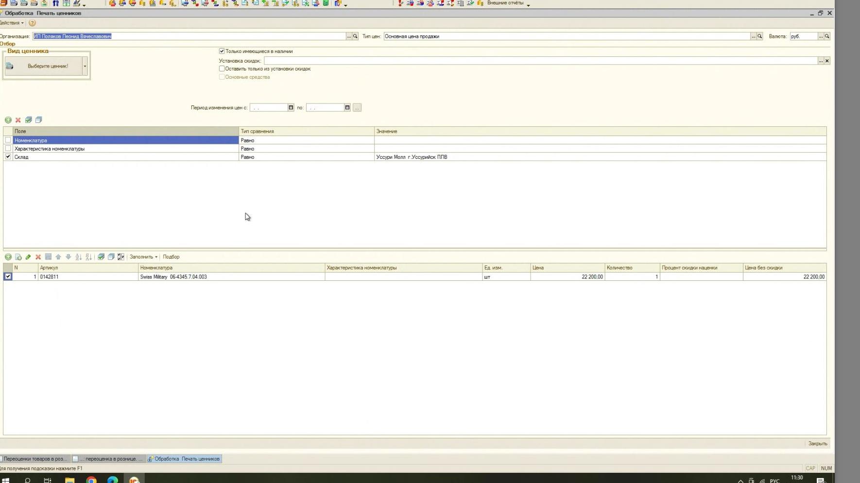Image resolution: width=860 pixels, height=483 pixels.
Task: Click the Тип сравнения column header
Action: [x=307, y=131]
